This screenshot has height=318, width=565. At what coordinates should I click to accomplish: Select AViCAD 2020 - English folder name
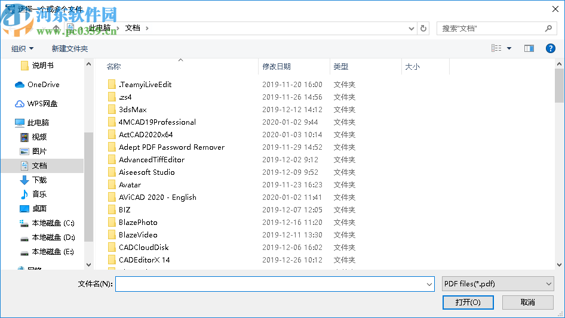[158, 197]
